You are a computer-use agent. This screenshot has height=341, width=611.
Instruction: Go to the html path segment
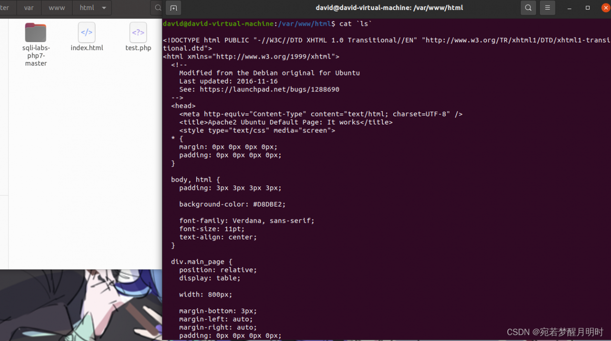pyautogui.click(x=87, y=8)
